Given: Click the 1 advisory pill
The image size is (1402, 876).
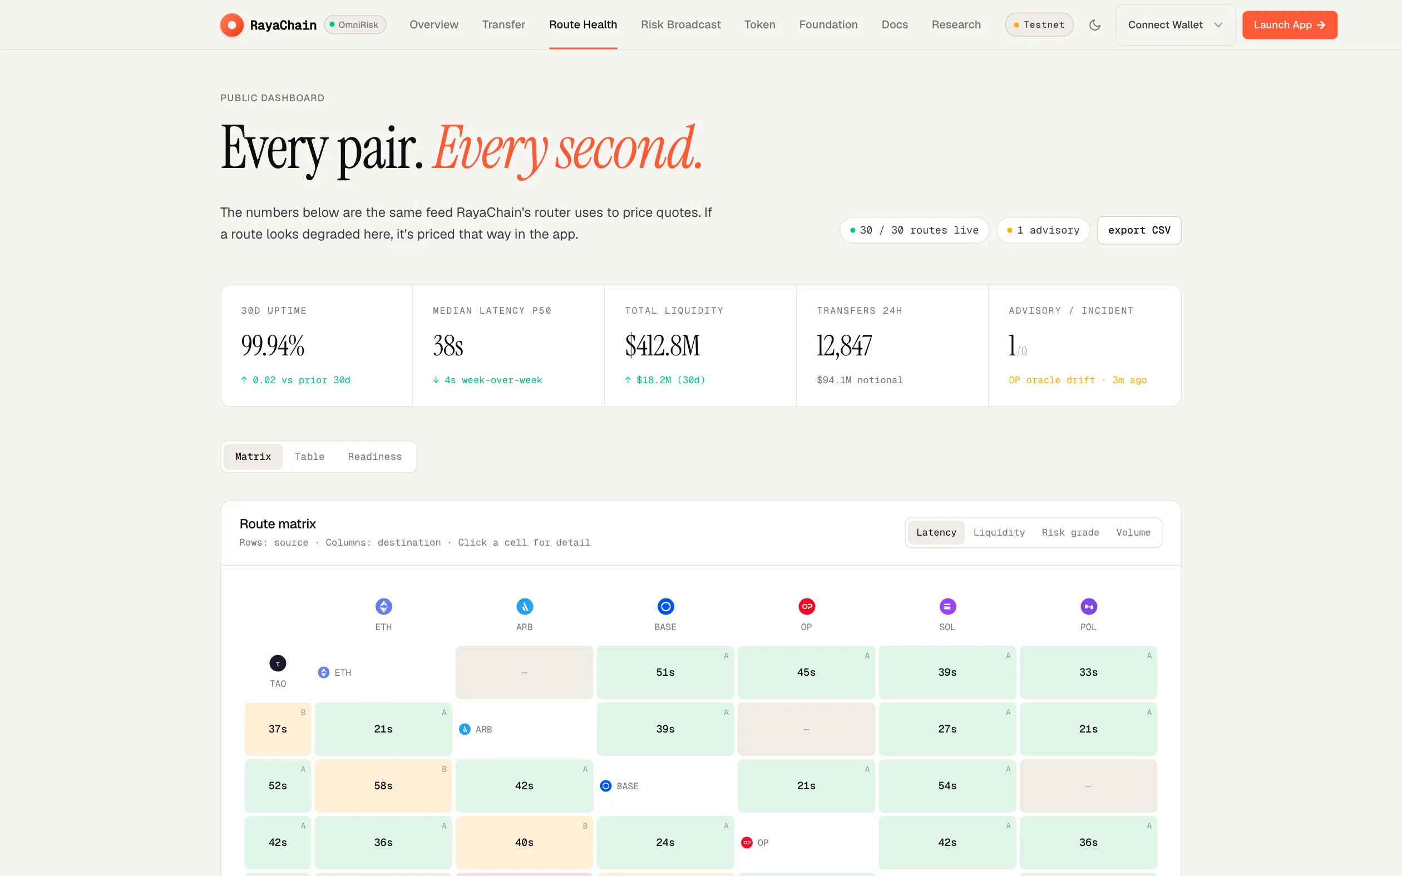Looking at the screenshot, I should (x=1043, y=230).
